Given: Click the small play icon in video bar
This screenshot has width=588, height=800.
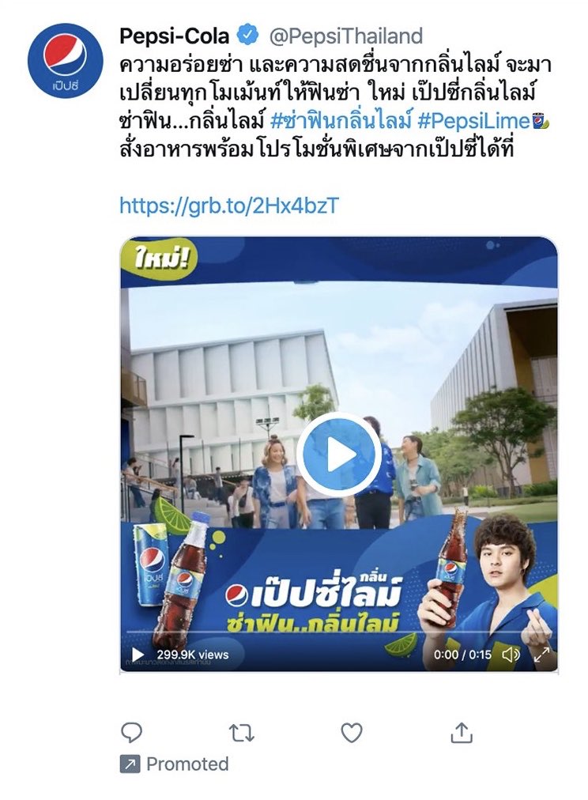Looking at the screenshot, I should pyautogui.click(x=138, y=654).
